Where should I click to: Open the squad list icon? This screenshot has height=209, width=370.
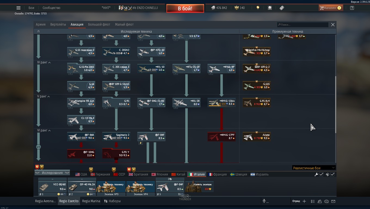tap(313, 201)
